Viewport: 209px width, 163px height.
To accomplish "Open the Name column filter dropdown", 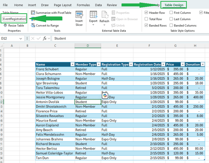I will [x=72, y=65].
